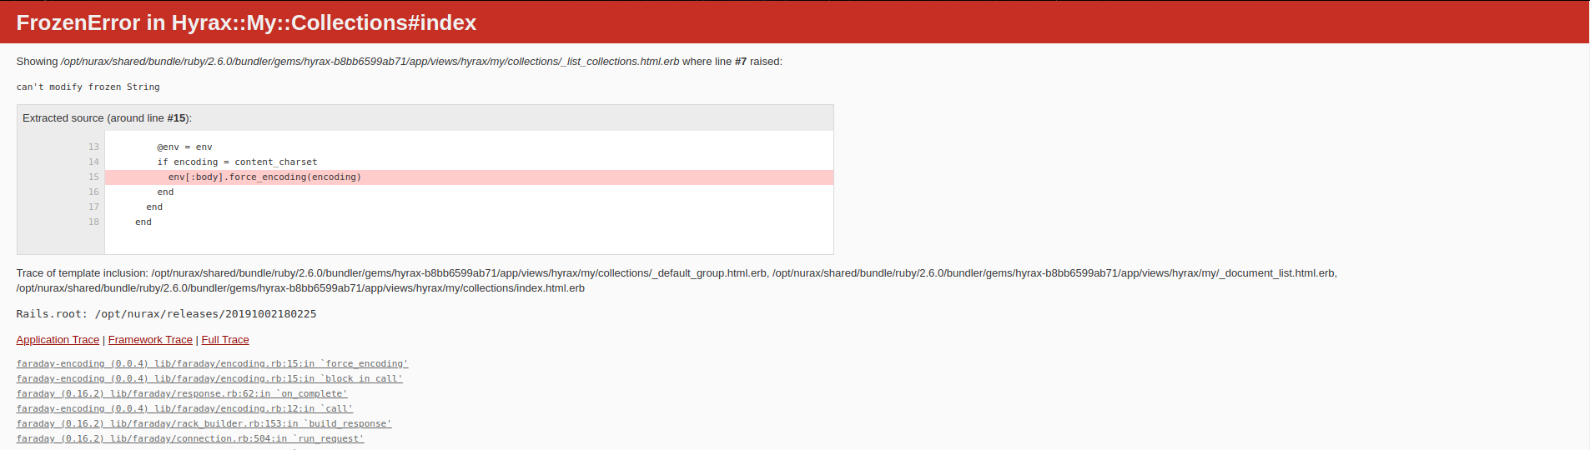The height and width of the screenshot is (450, 1590).
Task: Click trace line encoding.rb:12 in call
Action: click(x=184, y=409)
